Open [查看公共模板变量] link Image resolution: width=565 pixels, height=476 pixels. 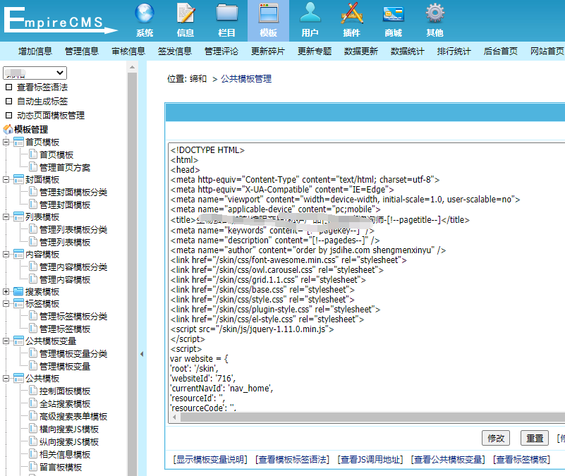(x=448, y=459)
